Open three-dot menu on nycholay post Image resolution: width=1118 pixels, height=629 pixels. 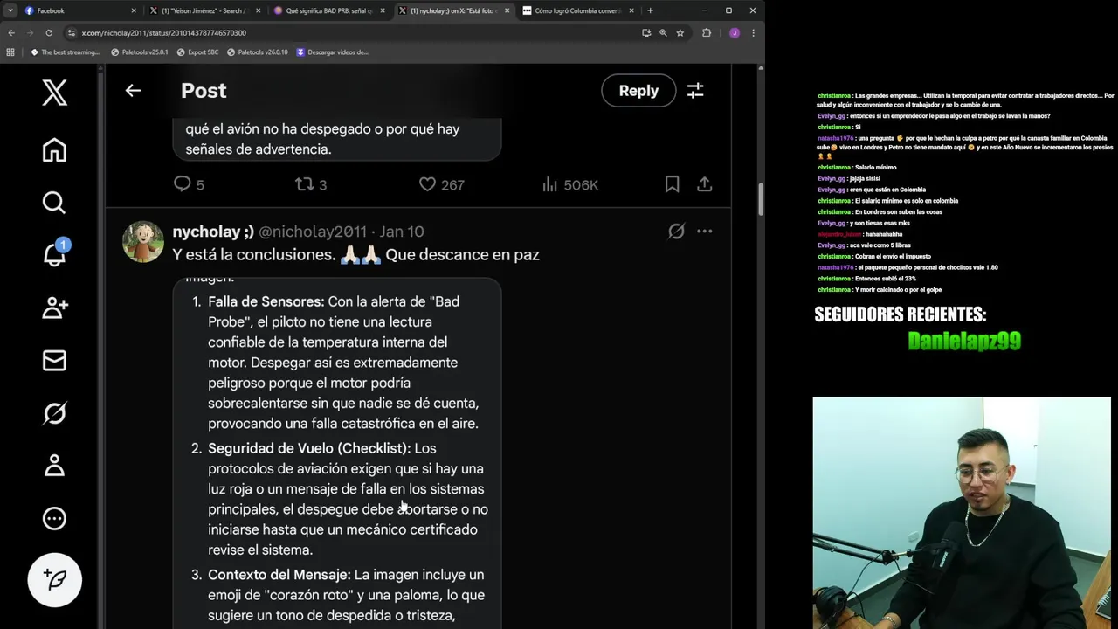coord(704,232)
